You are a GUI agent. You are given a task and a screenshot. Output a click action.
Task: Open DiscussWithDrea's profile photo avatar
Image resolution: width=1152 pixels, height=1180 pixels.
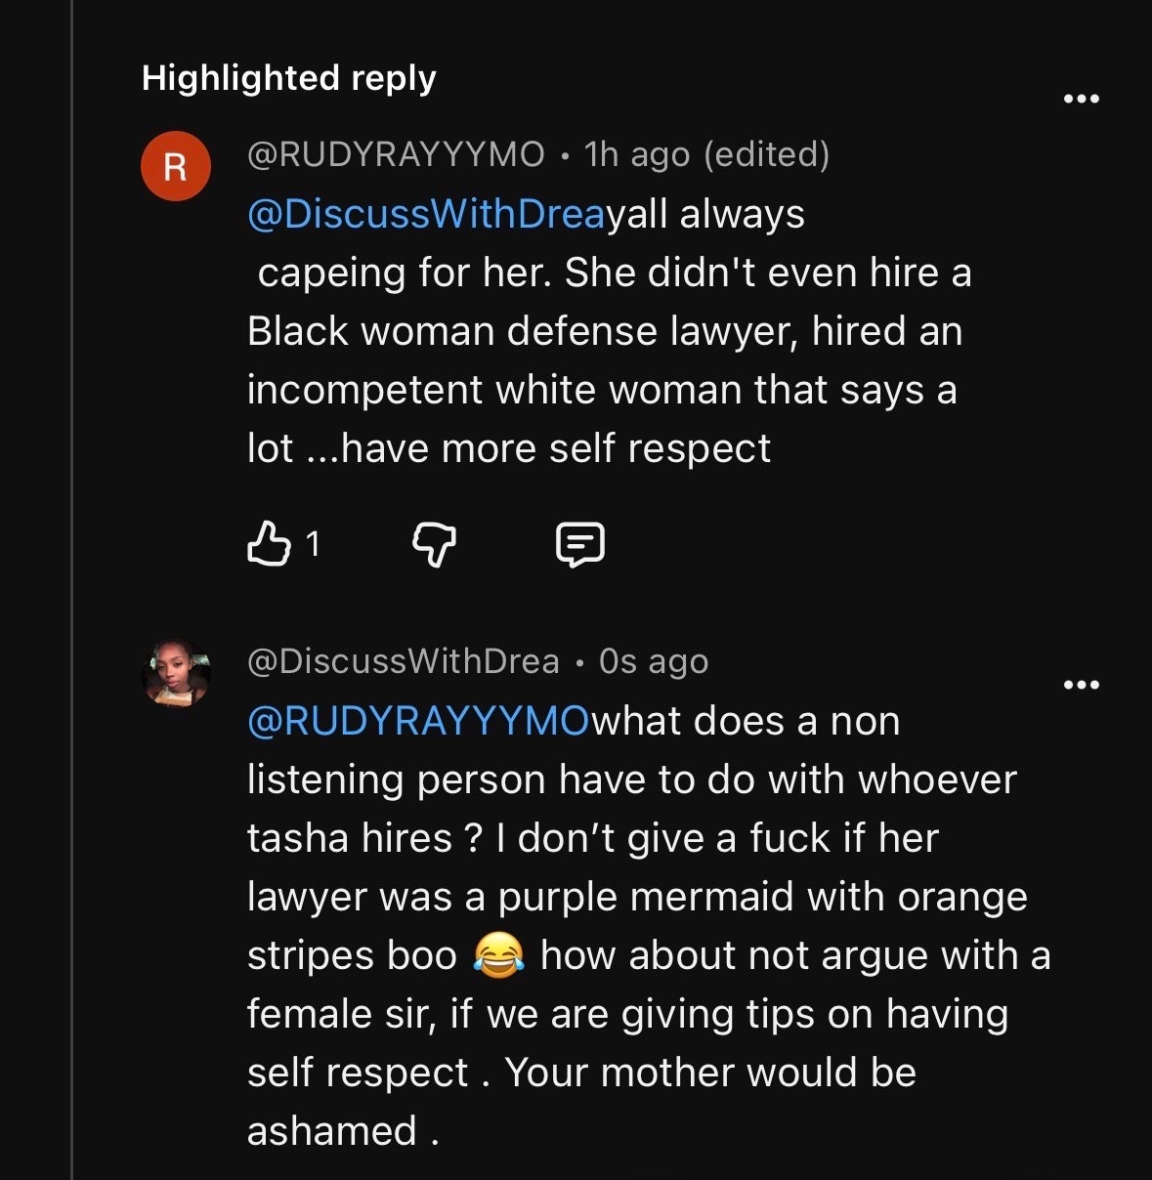(x=176, y=673)
